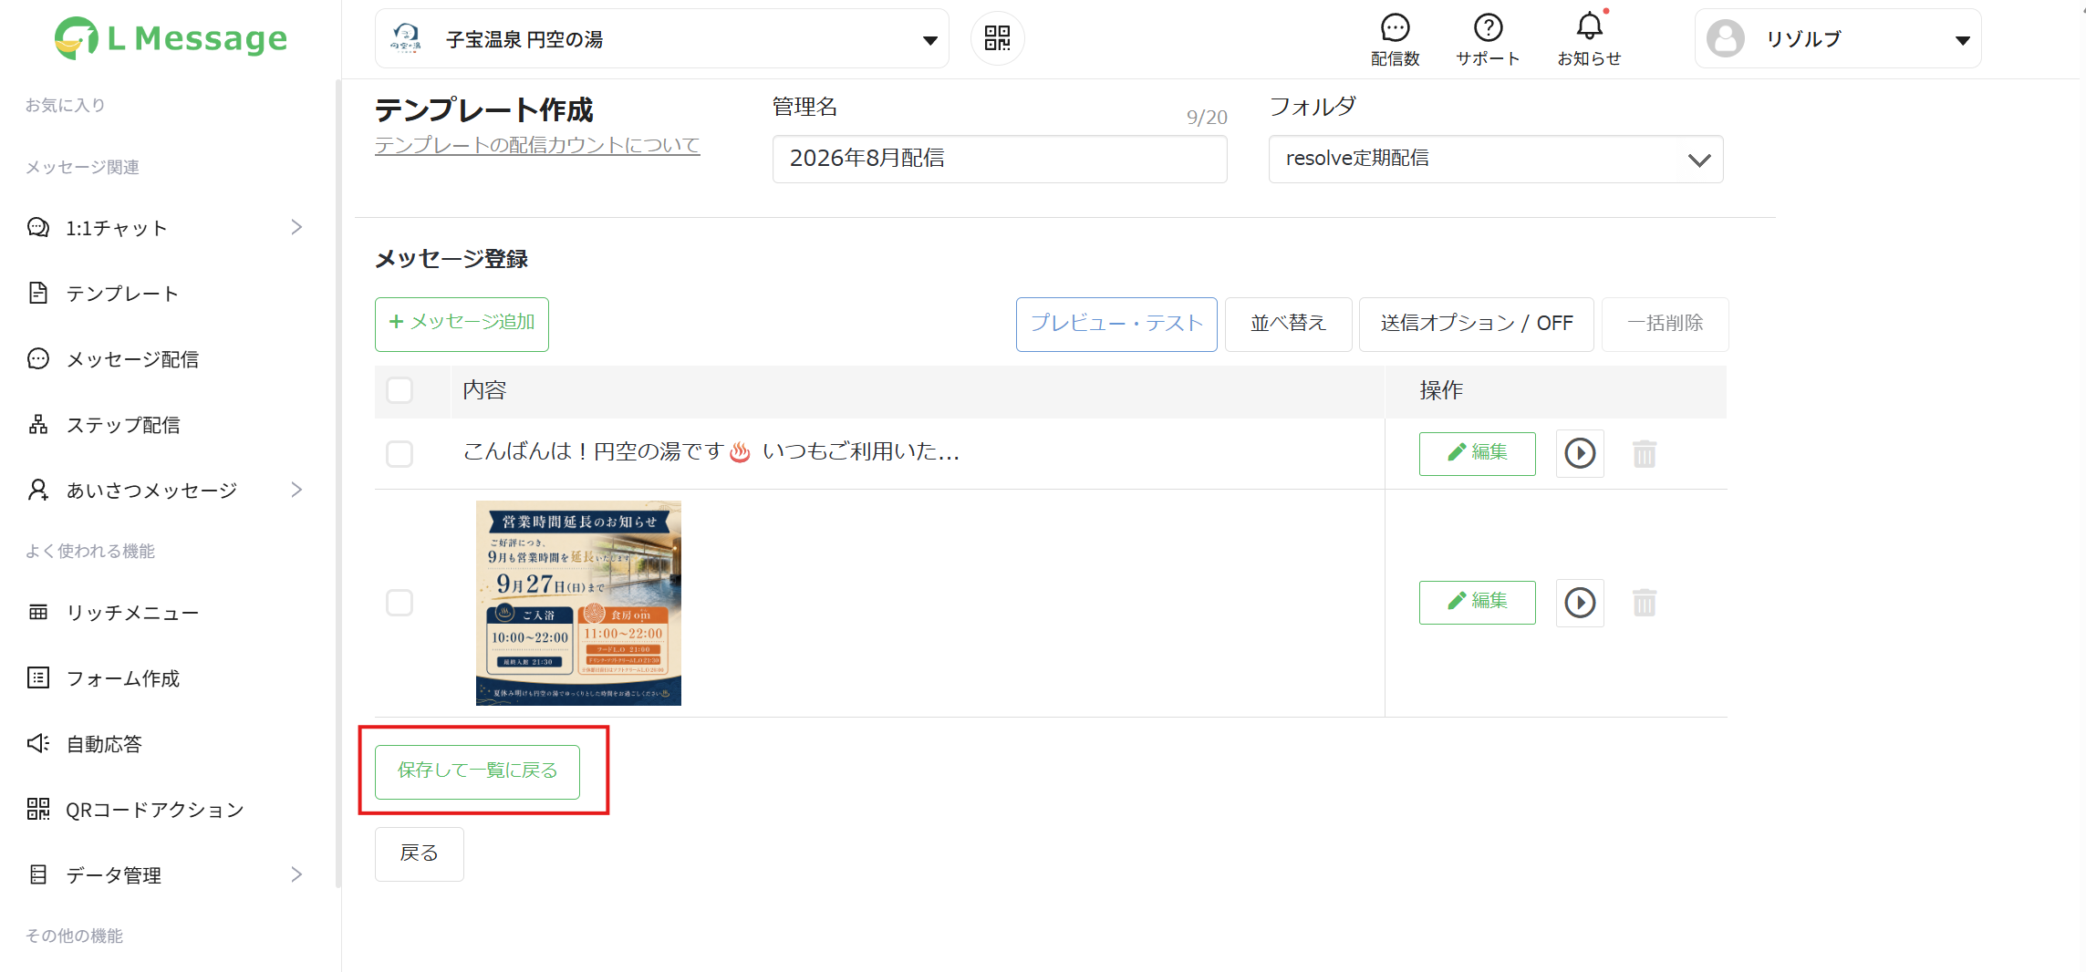Screen dimensions: 2086x972
Task: Click the データ管理 sheet icon
Action: [38, 874]
